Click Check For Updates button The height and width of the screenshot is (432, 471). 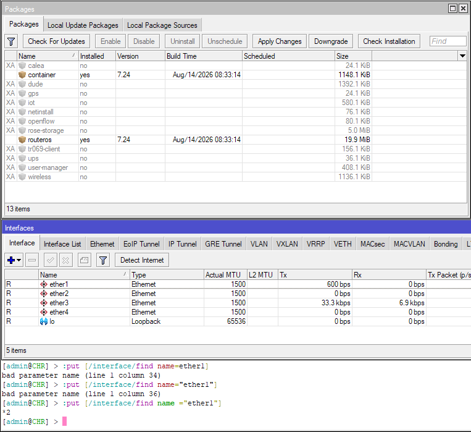point(56,41)
